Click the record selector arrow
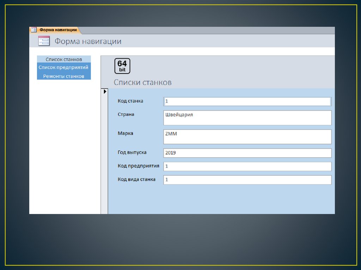This screenshot has height=270, width=361. coord(105,92)
